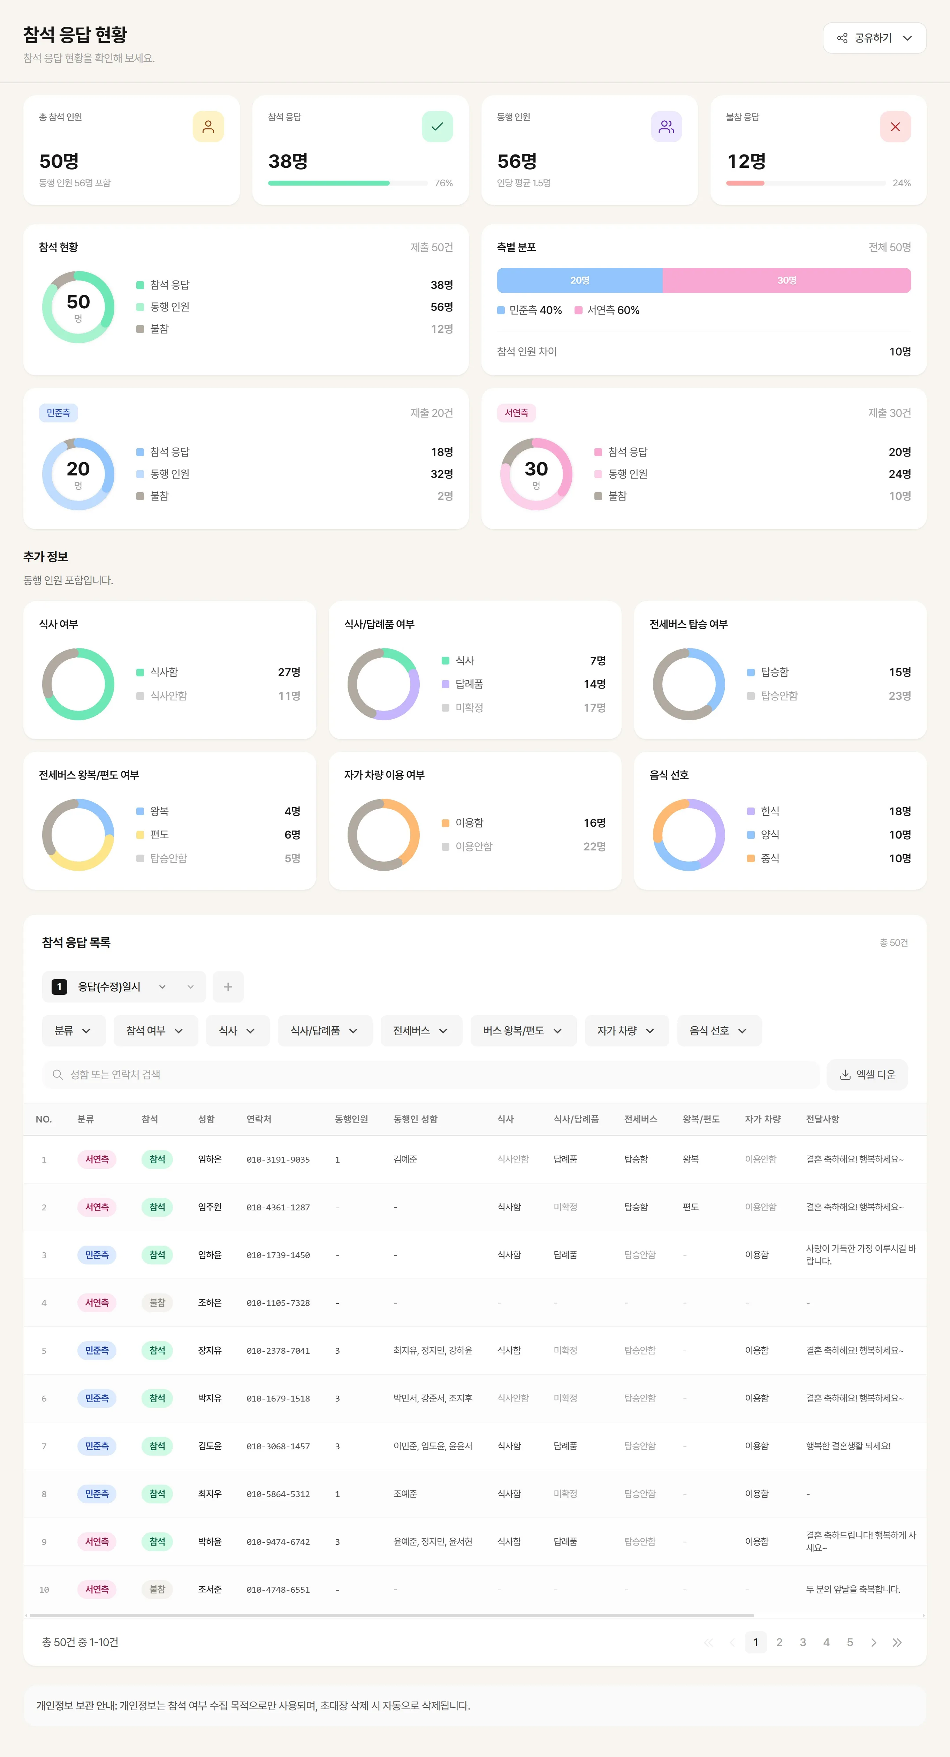This screenshot has width=950, height=1757.
Task: Click the 식사 여부 donut chart
Action: (x=78, y=684)
